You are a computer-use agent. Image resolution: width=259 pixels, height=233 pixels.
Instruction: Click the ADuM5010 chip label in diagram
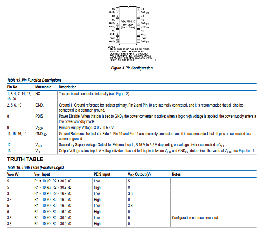(x=128, y=22)
